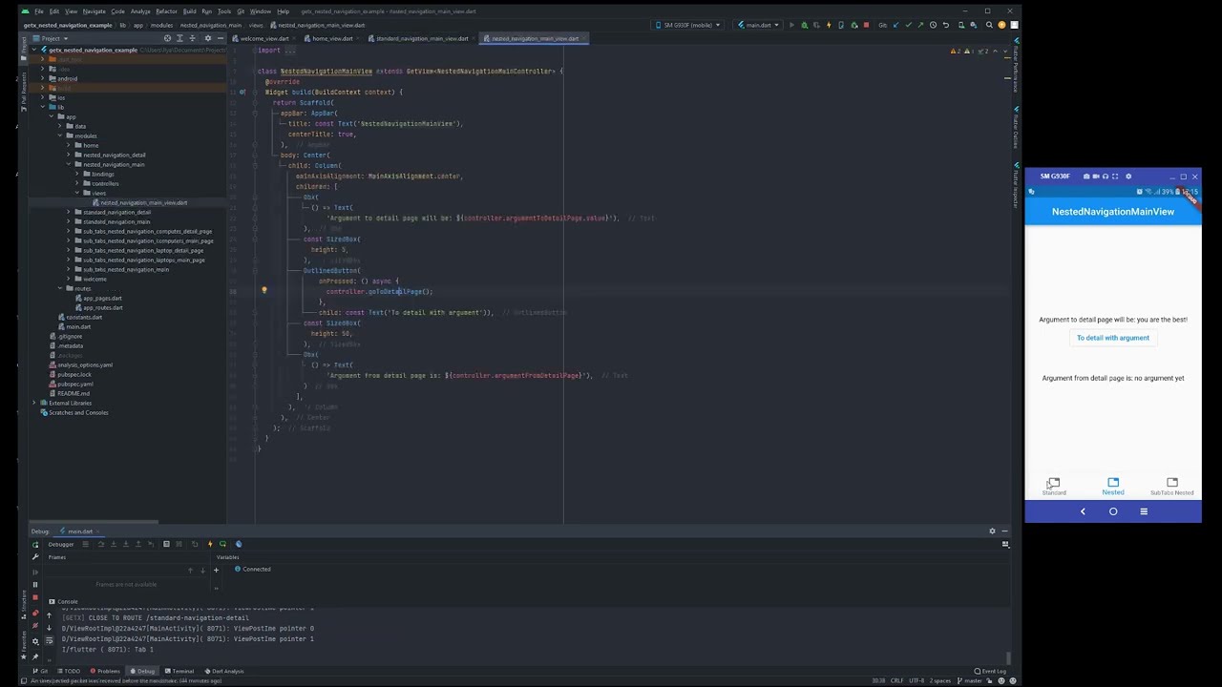Select app_pages.dart in project tree
1222x687 pixels.
pos(102,298)
